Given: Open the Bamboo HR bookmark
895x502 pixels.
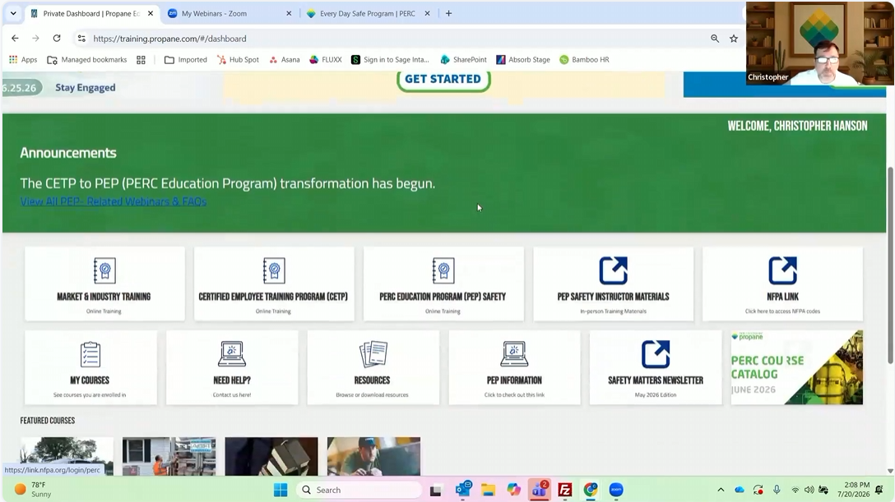Looking at the screenshot, I should click(585, 59).
